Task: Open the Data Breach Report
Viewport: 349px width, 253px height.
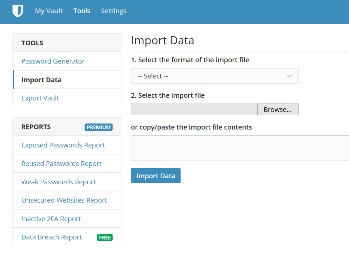Action: (x=52, y=237)
